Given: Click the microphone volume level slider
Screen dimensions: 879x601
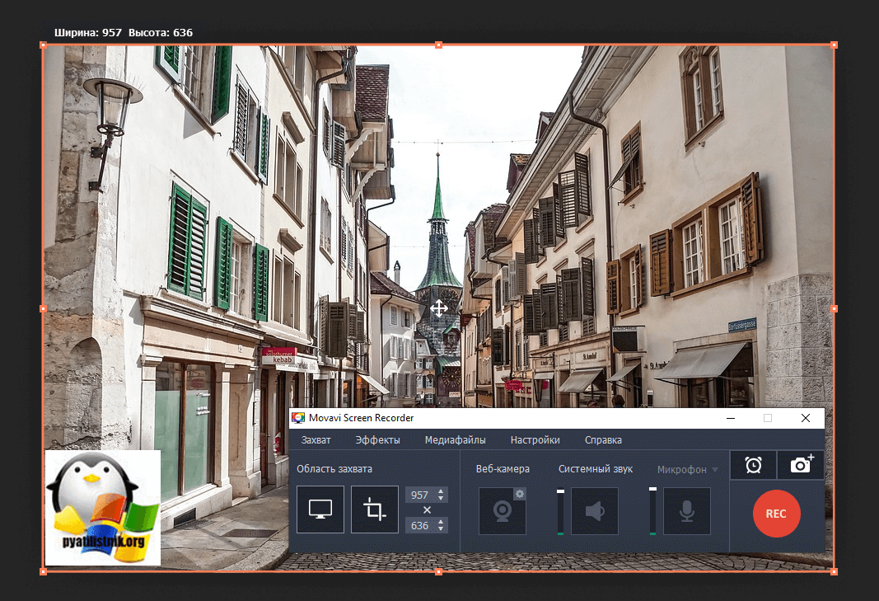Looking at the screenshot, I should coord(652,511).
